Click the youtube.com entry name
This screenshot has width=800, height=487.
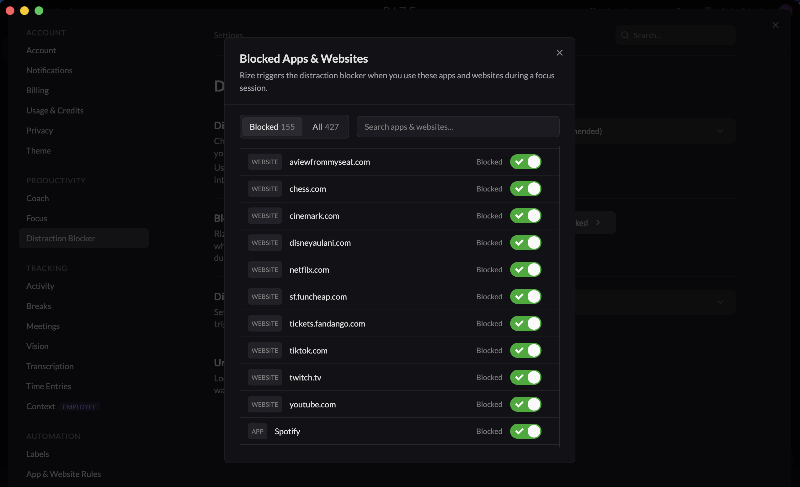click(312, 404)
